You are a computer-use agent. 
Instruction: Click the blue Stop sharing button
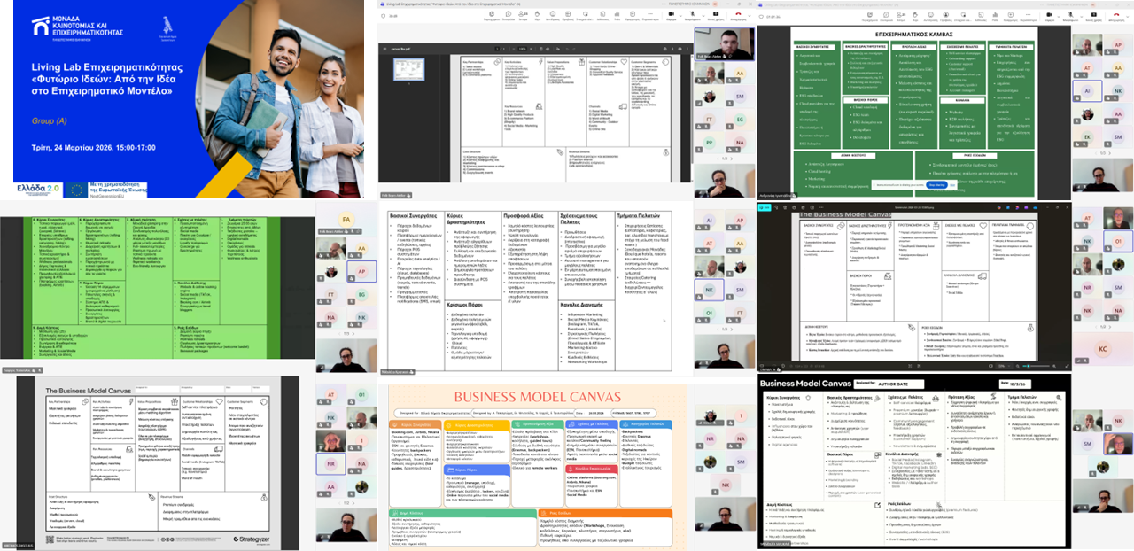(x=936, y=185)
